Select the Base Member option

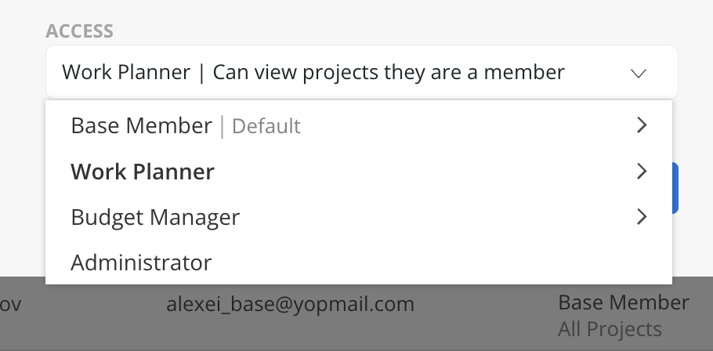point(359,125)
